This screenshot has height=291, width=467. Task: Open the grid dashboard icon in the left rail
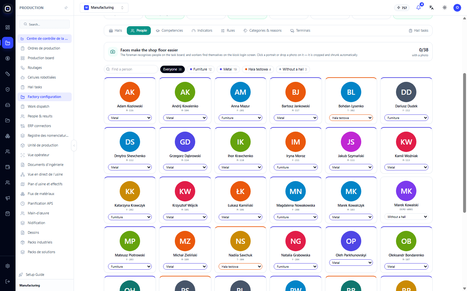[8, 27]
